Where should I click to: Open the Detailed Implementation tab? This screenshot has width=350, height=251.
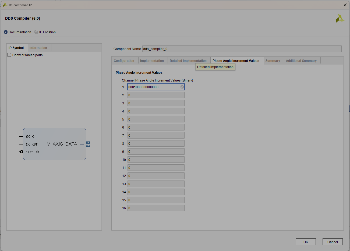188,61
